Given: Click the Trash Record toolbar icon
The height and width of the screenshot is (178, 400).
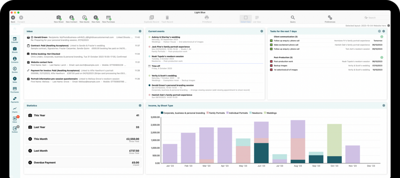Looking at the screenshot, I should pyautogui.click(x=167, y=17).
